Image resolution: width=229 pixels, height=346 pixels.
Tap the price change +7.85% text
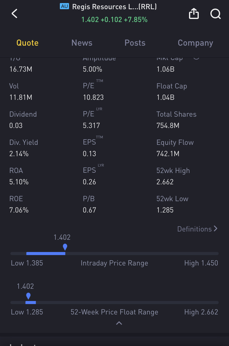click(x=136, y=20)
